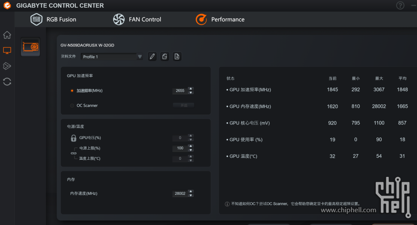Select the 加速频率(MHz) radio button
Viewport: 417px width, 225px height.
click(x=72, y=90)
